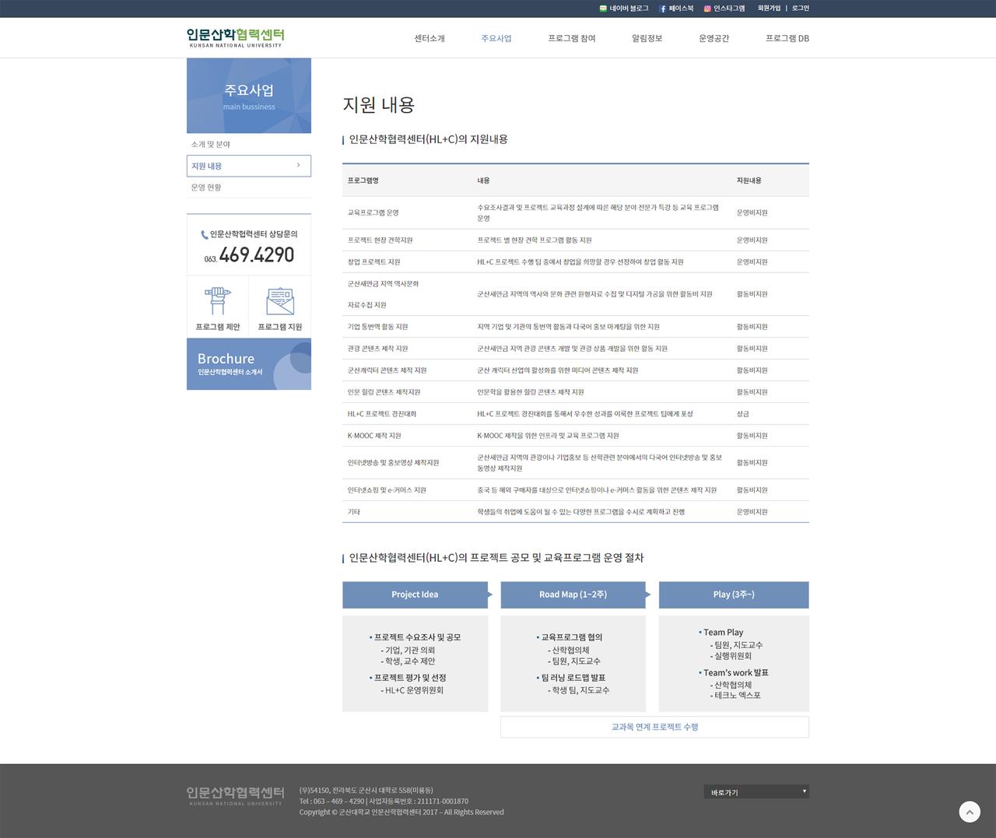This screenshot has width=996, height=838.
Task: Click the HL+C 프로젝트 경진대회 row name
Action: (382, 414)
